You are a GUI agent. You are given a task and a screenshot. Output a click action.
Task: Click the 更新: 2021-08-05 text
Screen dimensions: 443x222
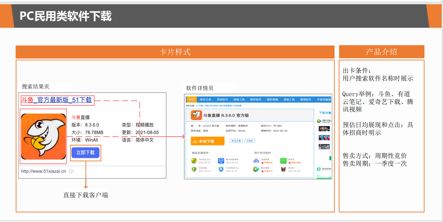(140, 132)
